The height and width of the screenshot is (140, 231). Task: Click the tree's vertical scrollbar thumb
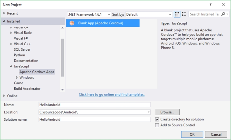click(62, 58)
